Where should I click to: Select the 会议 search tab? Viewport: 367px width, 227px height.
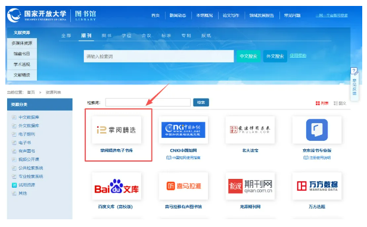147,36
